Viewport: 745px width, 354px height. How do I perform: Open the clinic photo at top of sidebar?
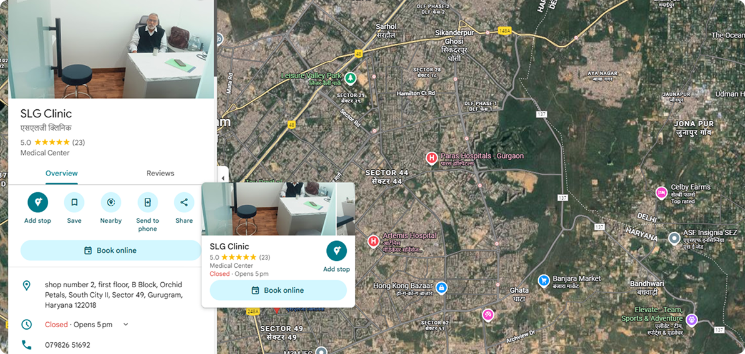[111, 49]
